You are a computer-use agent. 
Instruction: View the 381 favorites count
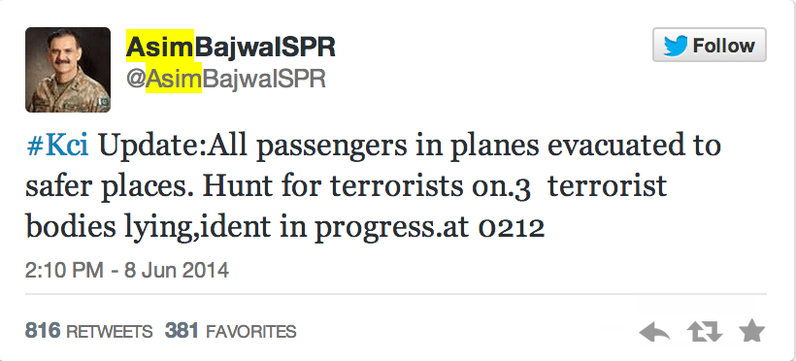182,331
